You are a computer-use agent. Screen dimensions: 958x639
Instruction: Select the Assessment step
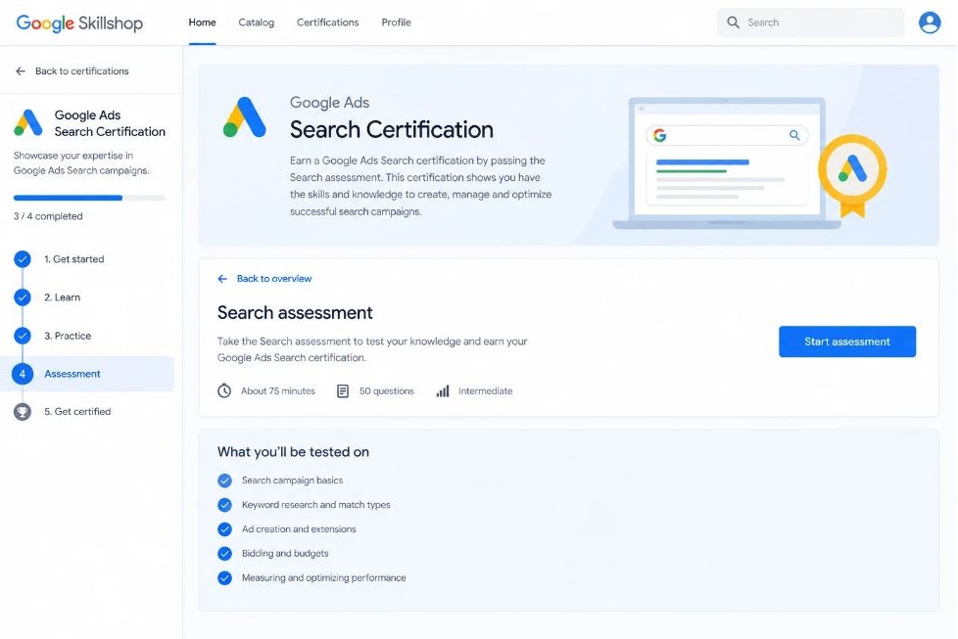[x=72, y=374]
